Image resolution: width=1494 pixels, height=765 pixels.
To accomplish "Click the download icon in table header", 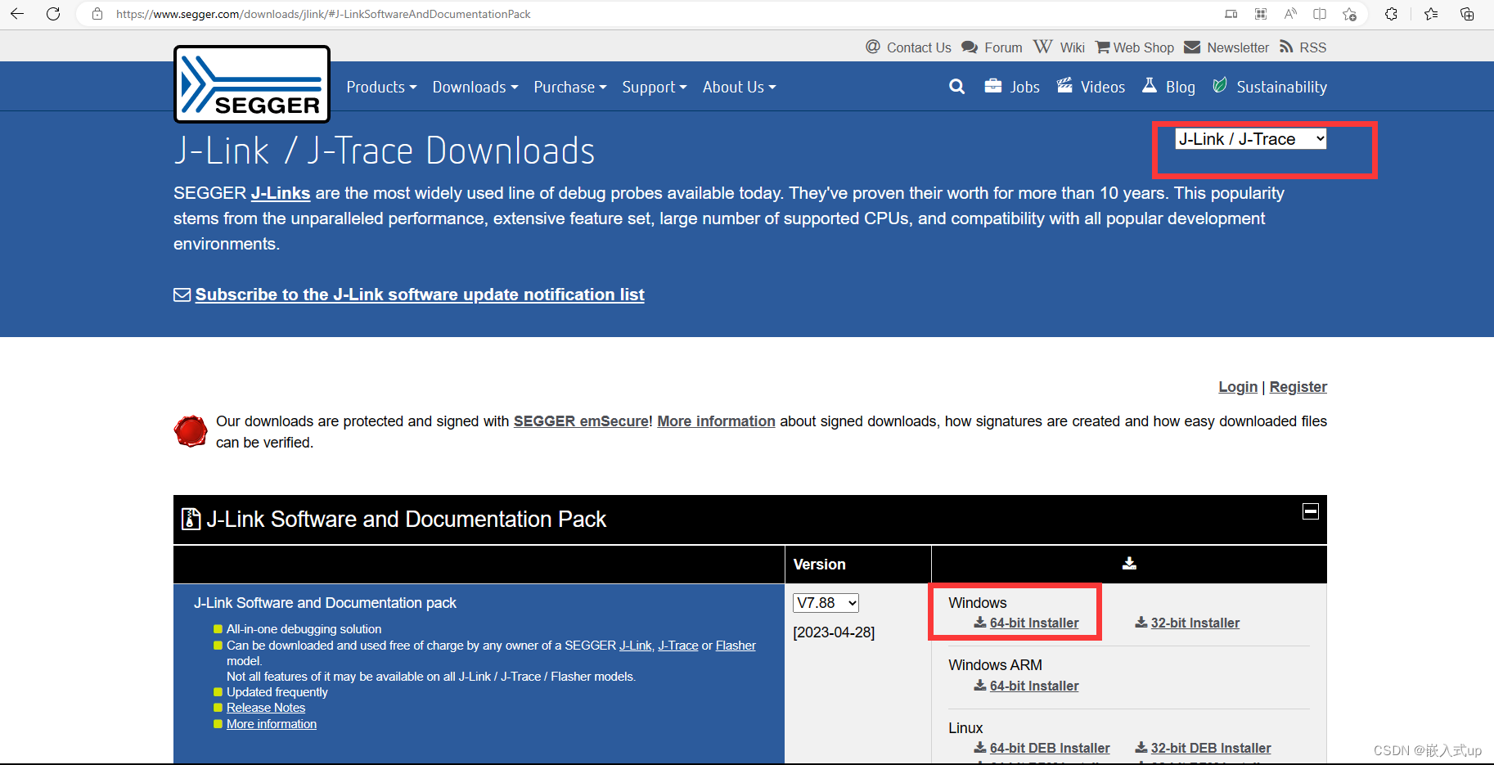I will click(x=1129, y=564).
